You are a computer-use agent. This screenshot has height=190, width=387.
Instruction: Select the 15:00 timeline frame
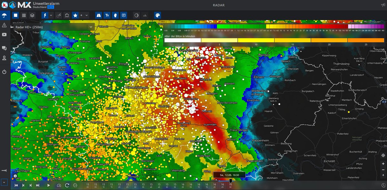[x=88, y=185]
